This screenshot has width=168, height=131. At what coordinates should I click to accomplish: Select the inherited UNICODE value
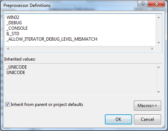click(16, 73)
